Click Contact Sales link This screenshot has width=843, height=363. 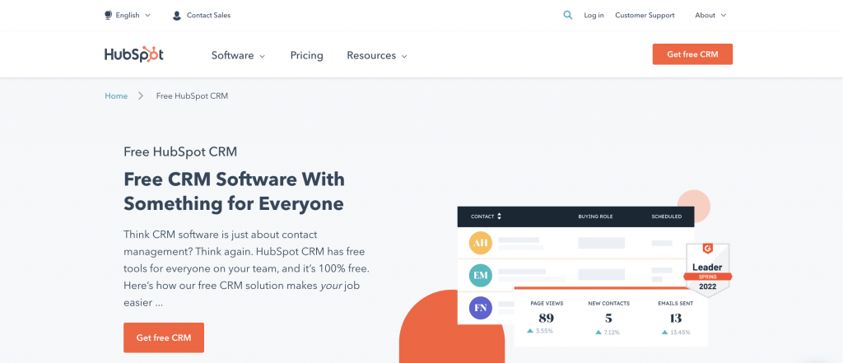[x=208, y=16]
